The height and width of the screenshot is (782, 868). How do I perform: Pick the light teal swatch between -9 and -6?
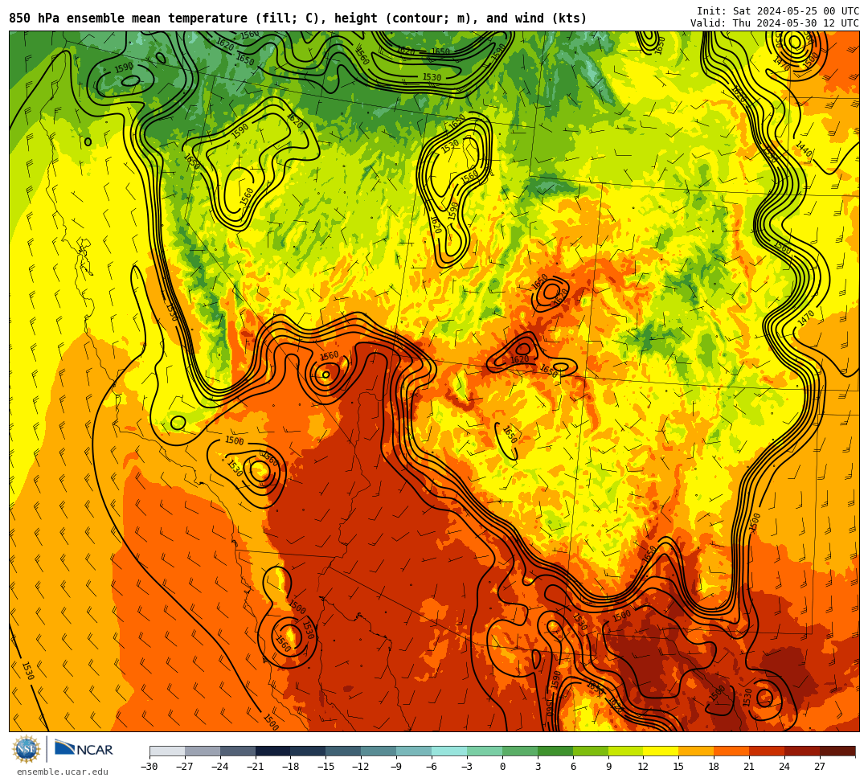pyautogui.click(x=414, y=751)
